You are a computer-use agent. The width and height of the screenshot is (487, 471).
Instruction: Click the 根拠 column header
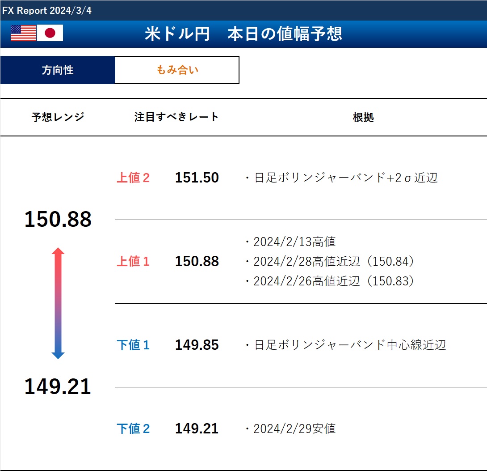tap(363, 117)
